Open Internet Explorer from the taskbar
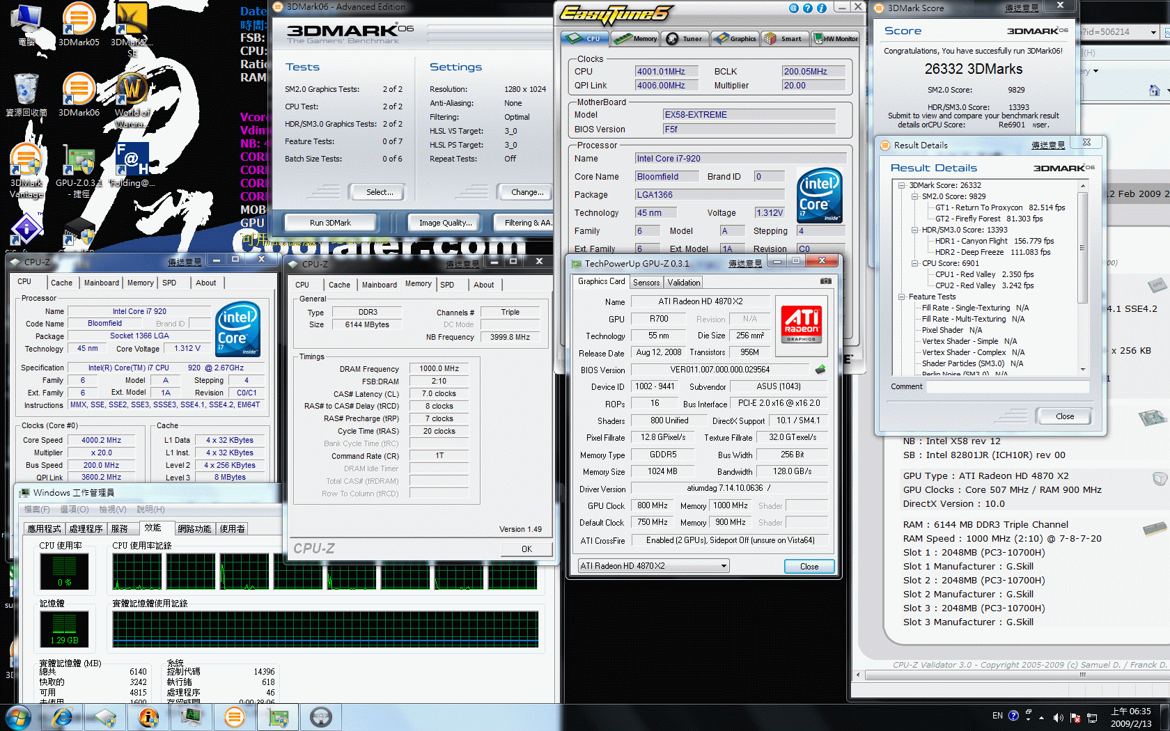Image resolution: width=1170 pixels, height=731 pixels. pyautogui.click(x=63, y=717)
